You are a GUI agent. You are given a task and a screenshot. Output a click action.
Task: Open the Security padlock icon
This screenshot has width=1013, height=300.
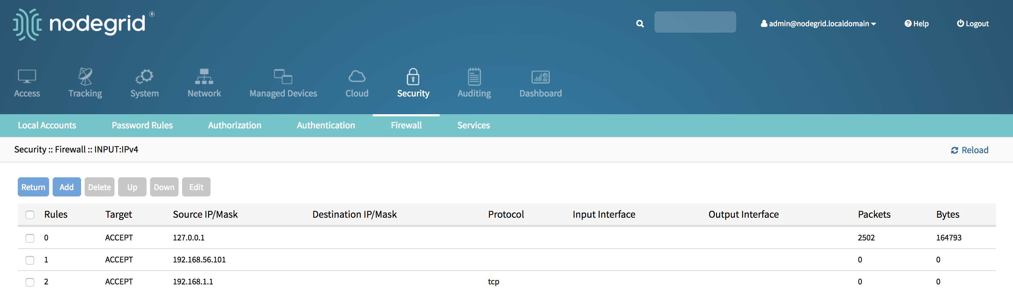coord(413,77)
